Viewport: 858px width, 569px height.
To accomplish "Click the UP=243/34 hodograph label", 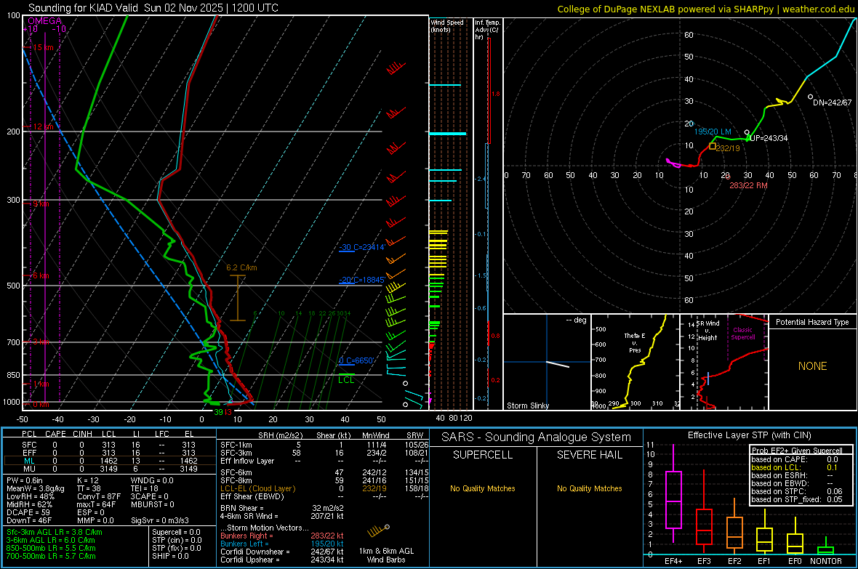I will [769, 138].
